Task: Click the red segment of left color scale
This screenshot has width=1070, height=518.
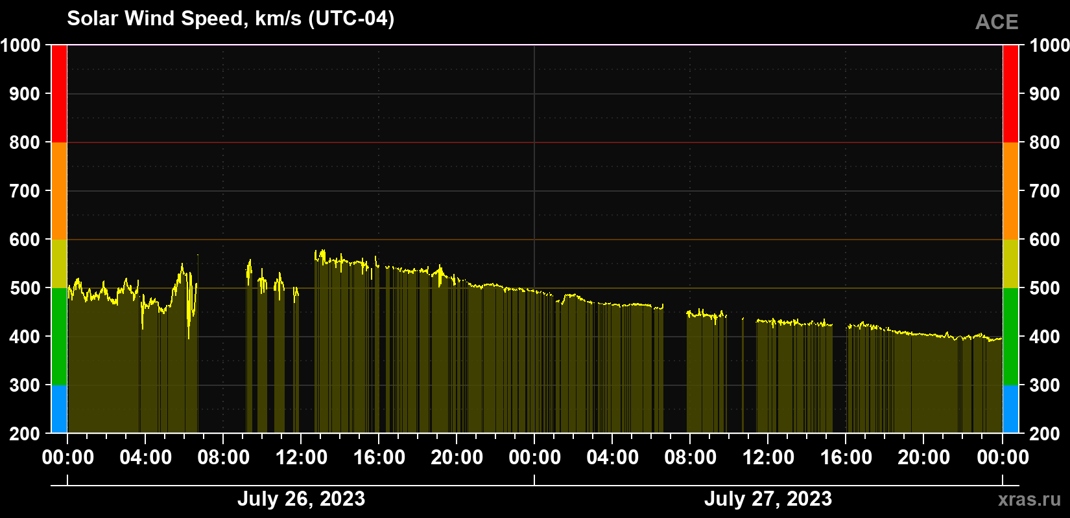Action: point(59,94)
